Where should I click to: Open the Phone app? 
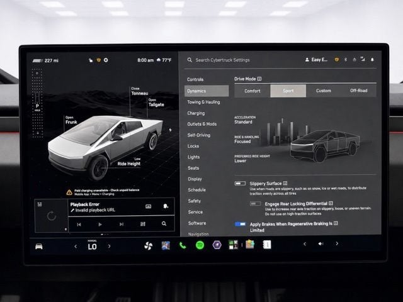pos(183,246)
